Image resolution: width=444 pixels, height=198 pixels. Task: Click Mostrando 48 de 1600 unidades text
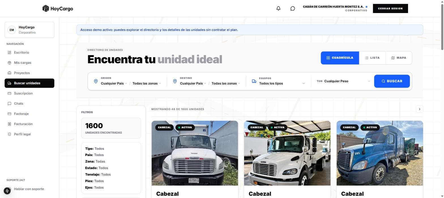click(x=178, y=109)
